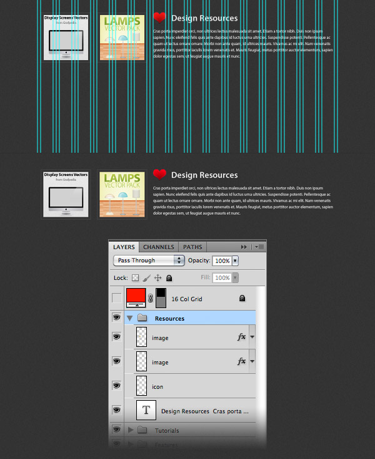Click Design Resources heading in lower mockup
The width and height of the screenshot is (375, 459).
pos(204,175)
